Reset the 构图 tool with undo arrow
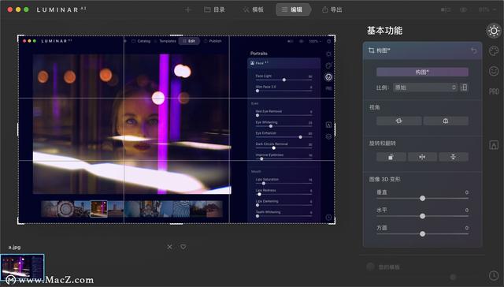The width and height of the screenshot is (504, 287). pyautogui.click(x=474, y=50)
